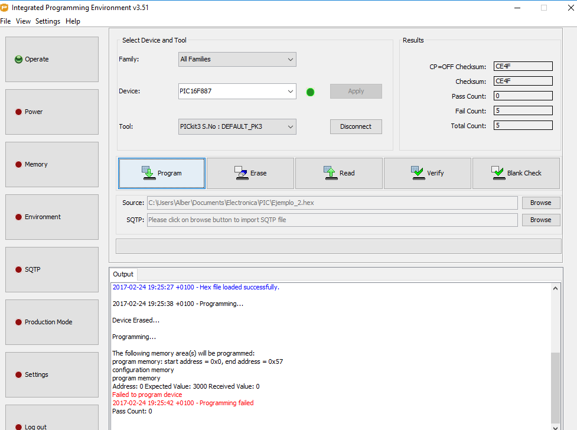Click the Total Count value field
Viewport: 577px width, 430px height.
click(x=523, y=125)
